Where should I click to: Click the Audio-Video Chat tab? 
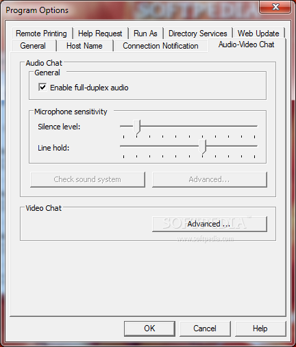click(x=247, y=44)
